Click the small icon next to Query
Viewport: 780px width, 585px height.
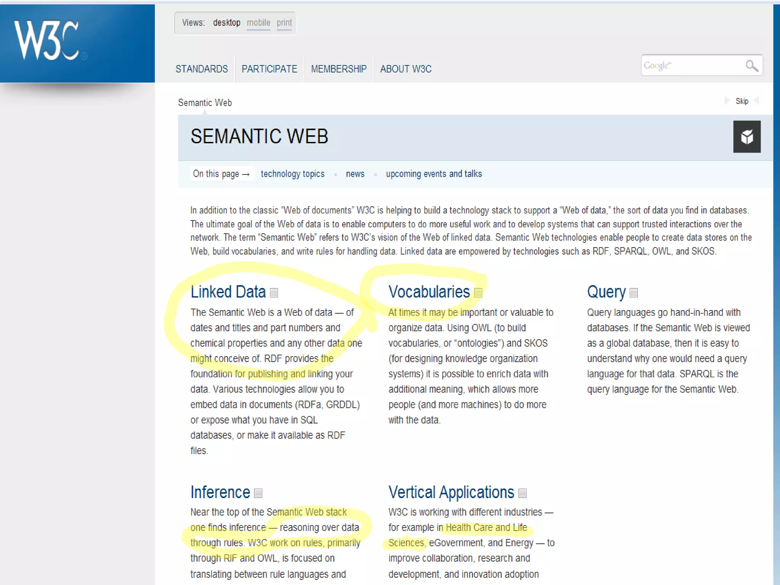[x=634, y=293]
